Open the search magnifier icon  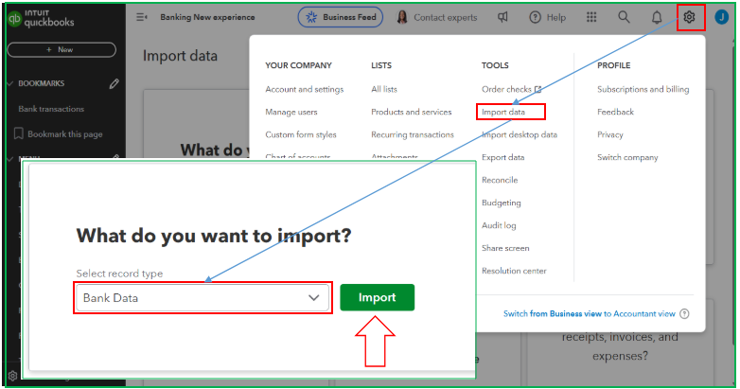point(624,17)
